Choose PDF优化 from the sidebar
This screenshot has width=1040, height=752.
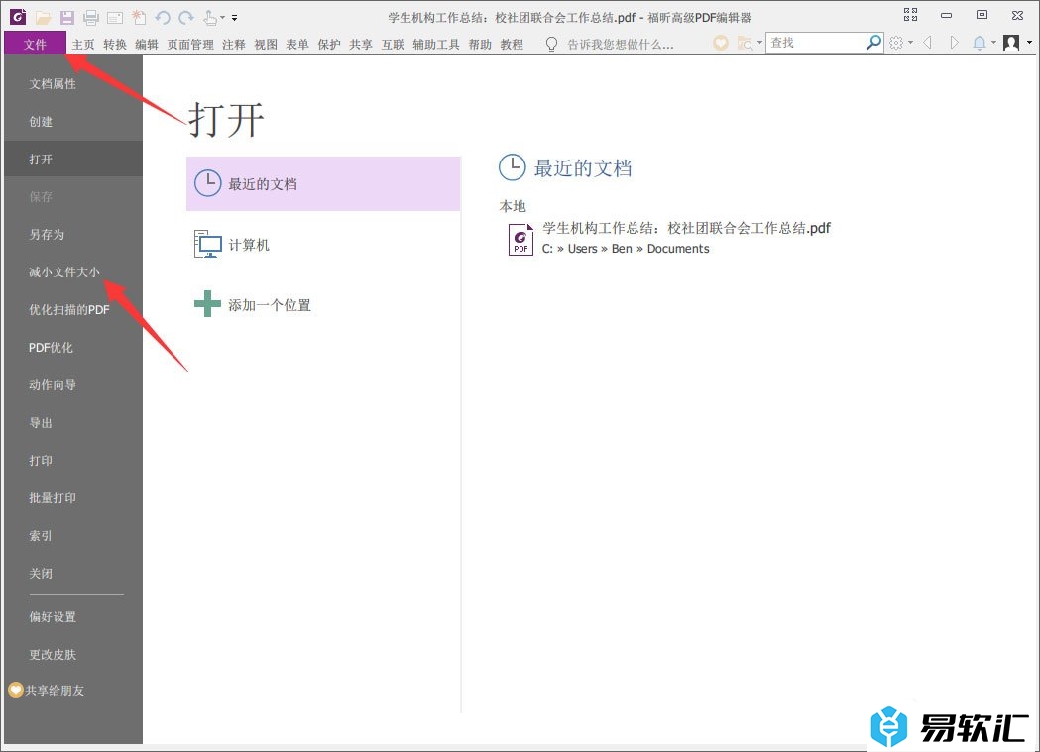[73, 347]
